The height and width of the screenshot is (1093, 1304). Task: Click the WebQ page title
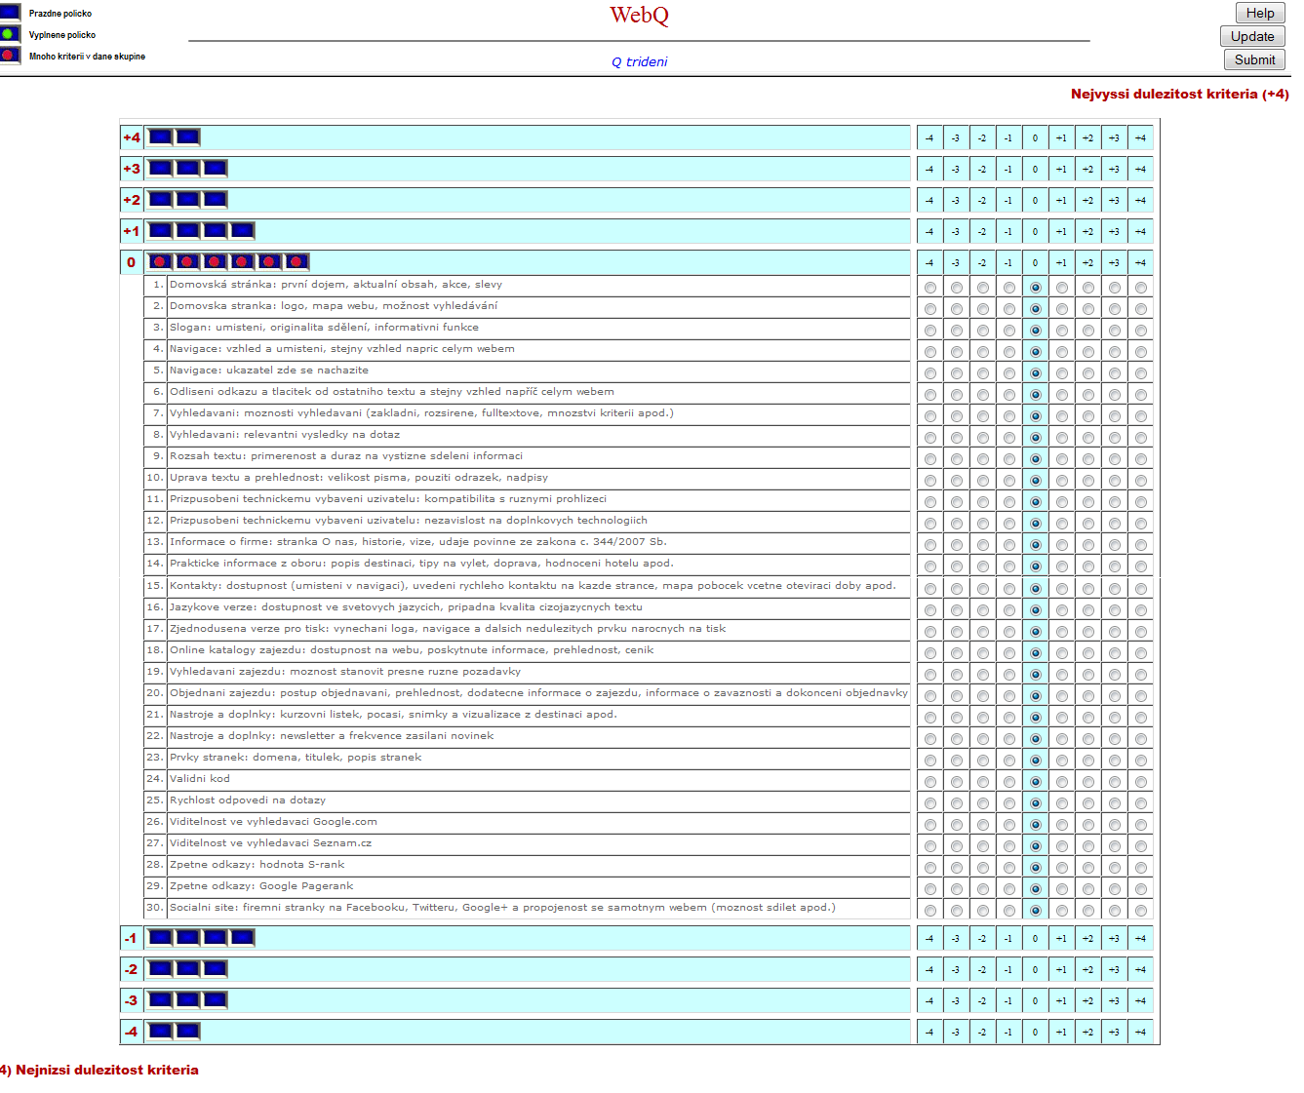(639, 16)
